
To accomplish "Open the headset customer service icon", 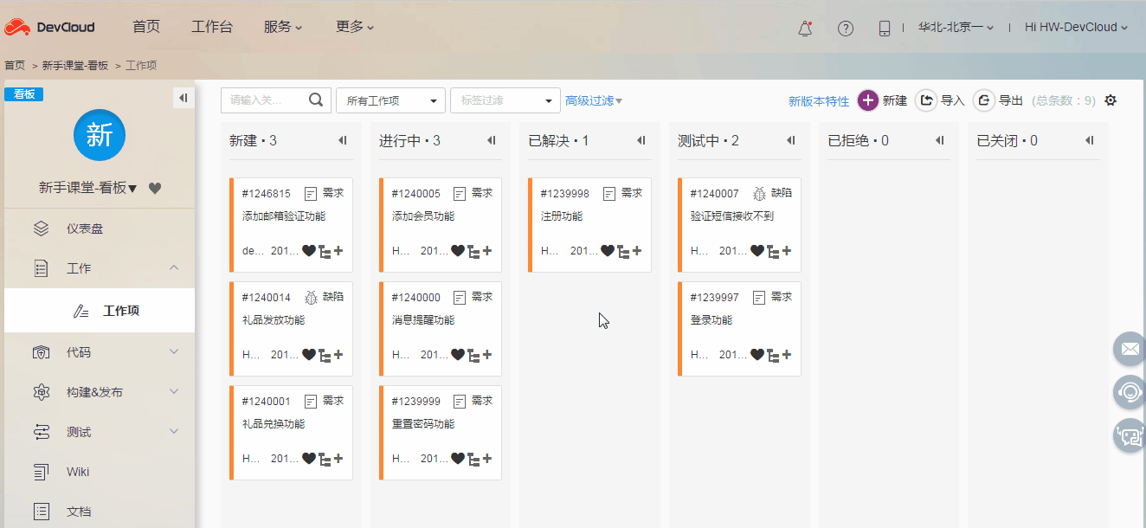I will pos(1129,392).
